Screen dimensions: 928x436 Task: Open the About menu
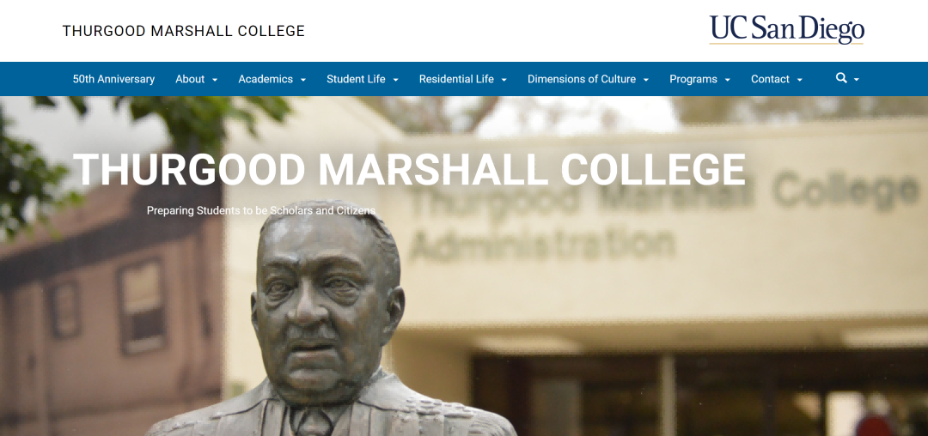tap(190, 79)
